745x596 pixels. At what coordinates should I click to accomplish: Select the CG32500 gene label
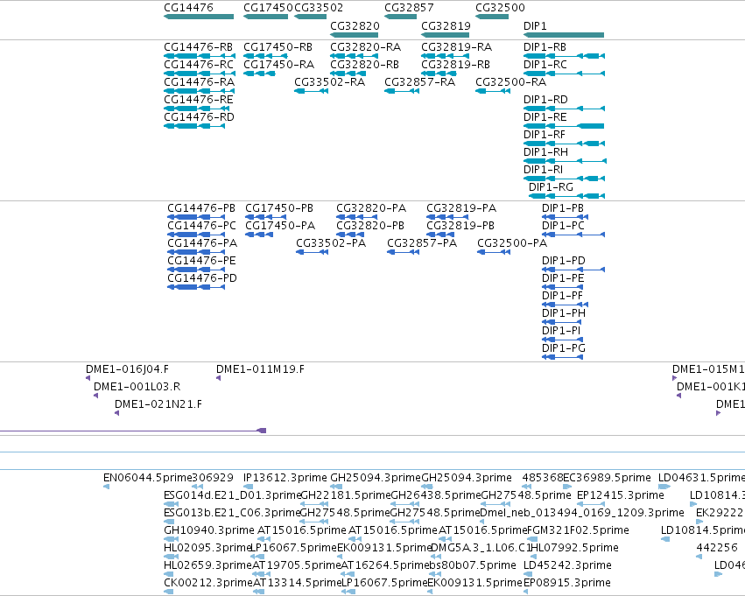click(x=500, y=8)
